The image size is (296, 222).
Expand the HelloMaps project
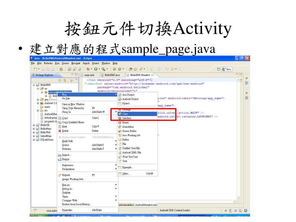pyautogui.click(x=34, y=129)
